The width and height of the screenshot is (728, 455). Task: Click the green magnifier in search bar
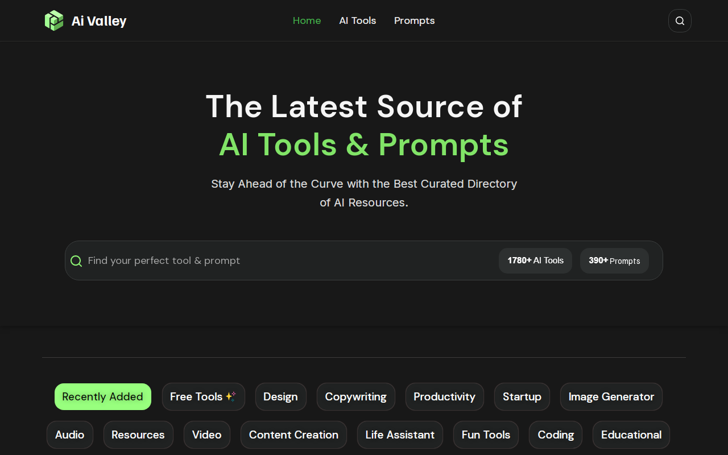click(x=76, y=261)
